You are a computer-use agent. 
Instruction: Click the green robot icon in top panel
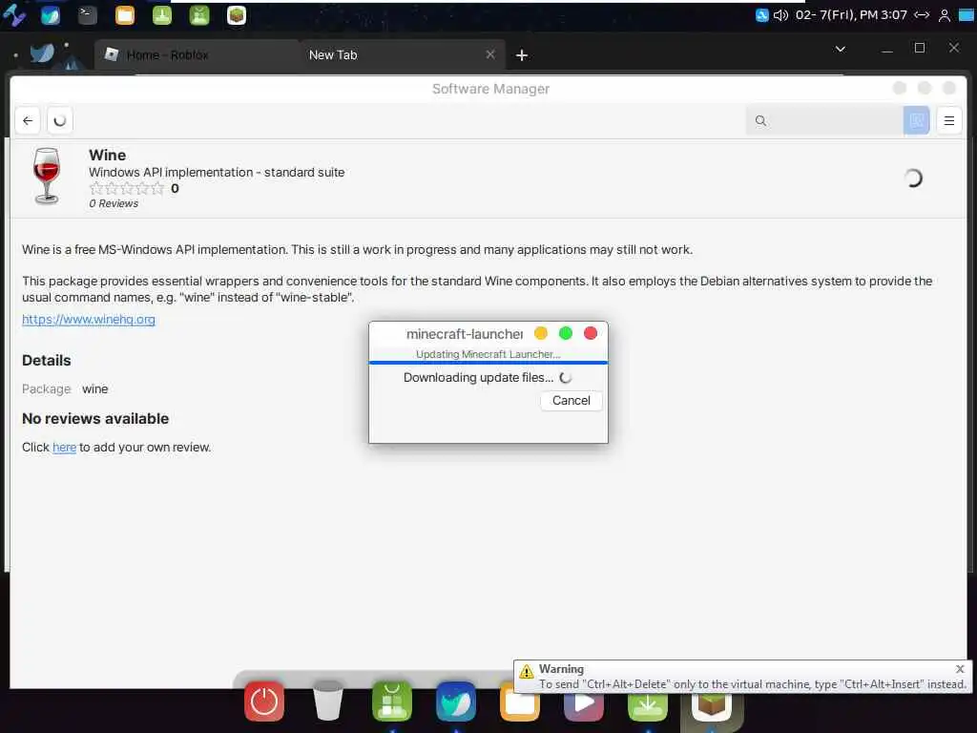(x=199, y=15)
